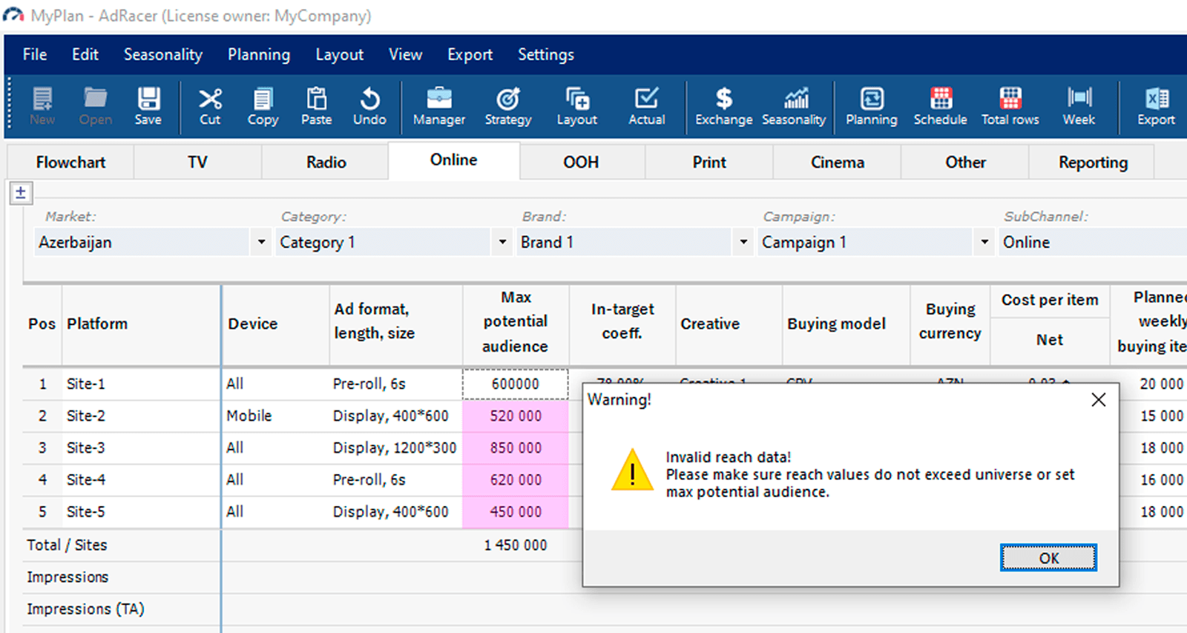The image size is (1187, 633).
Task: Select the 850 000 audience cell for Site-3
Action: point(516,448)
